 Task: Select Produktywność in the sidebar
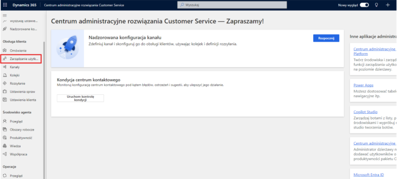[21, 138]
